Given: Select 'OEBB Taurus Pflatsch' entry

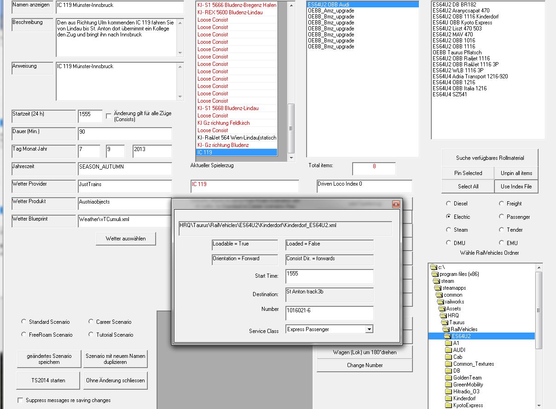Looking at the screenshot, I should [x=457, y=53].
